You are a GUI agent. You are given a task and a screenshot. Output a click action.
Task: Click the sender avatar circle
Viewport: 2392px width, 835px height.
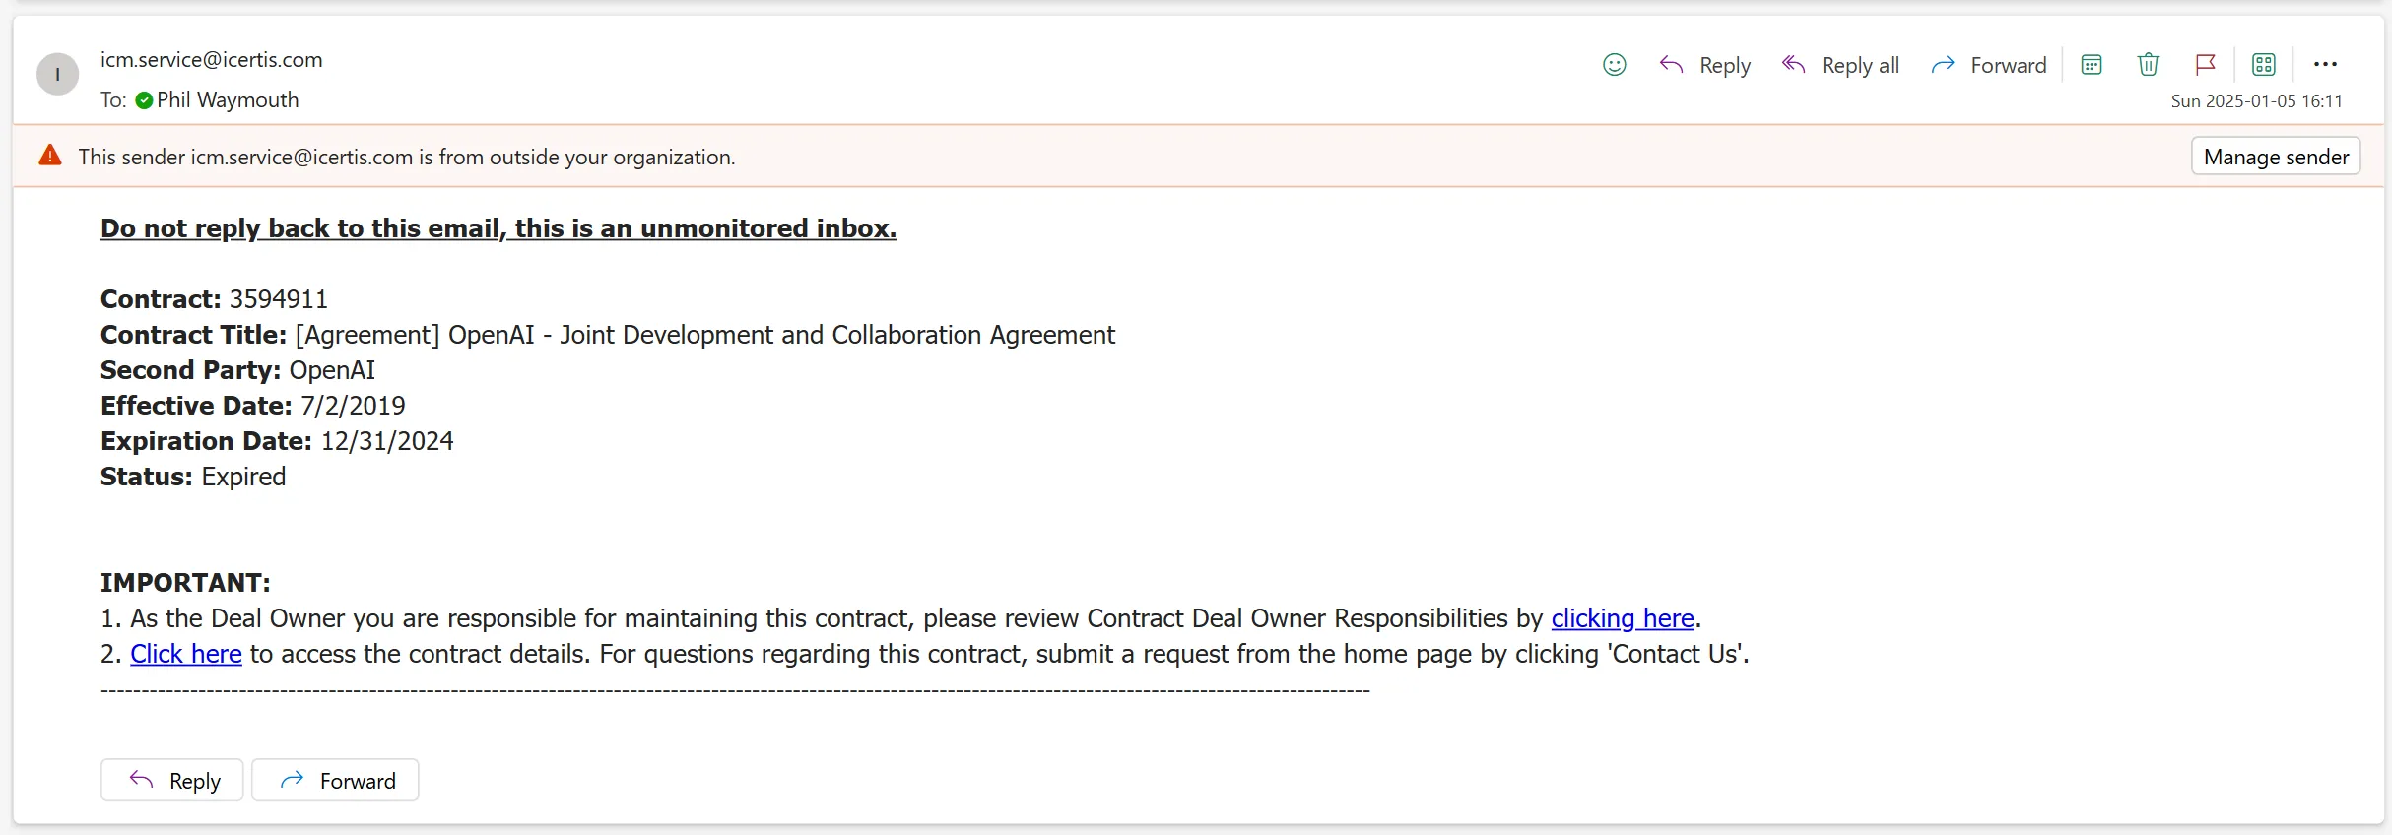click(x=57, y=75)
